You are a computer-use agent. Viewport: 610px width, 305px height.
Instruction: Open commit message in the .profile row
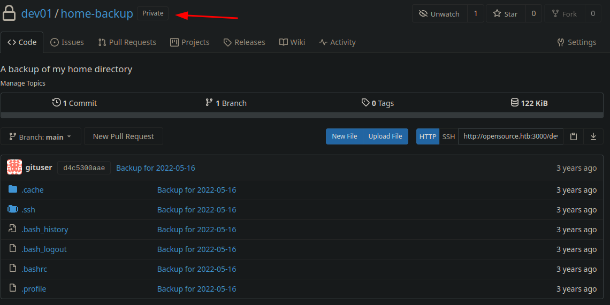coord(196,289)
